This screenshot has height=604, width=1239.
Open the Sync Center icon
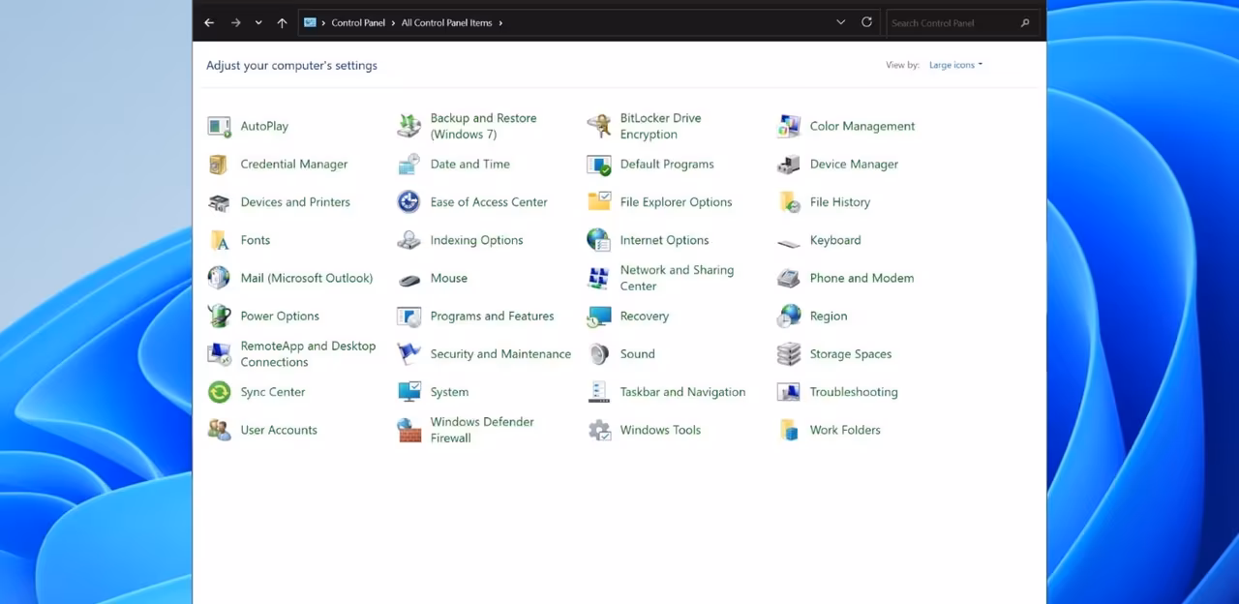(220, 392)
